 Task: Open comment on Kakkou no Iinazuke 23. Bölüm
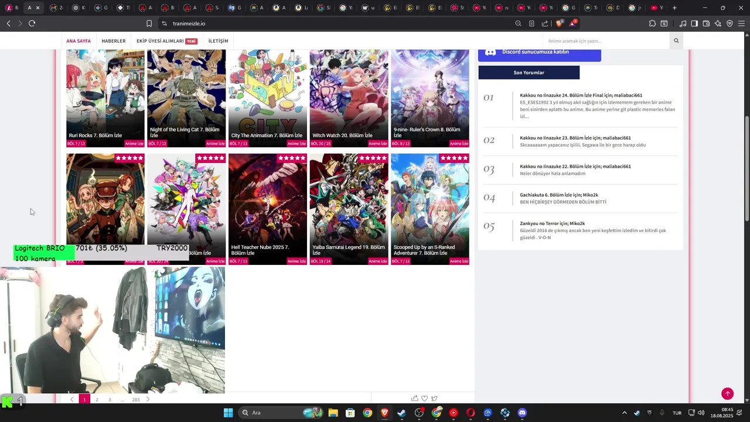[x=575, y=138]
